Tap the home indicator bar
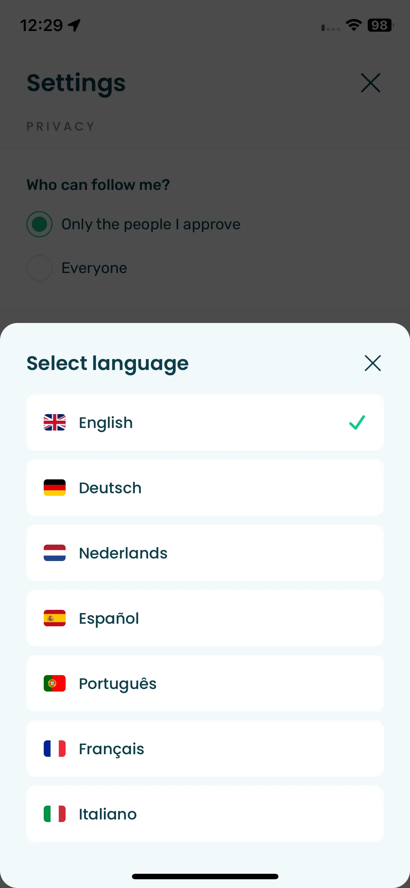Image resolution: width=410 pixels, height=888 pixels. [205, 876]
